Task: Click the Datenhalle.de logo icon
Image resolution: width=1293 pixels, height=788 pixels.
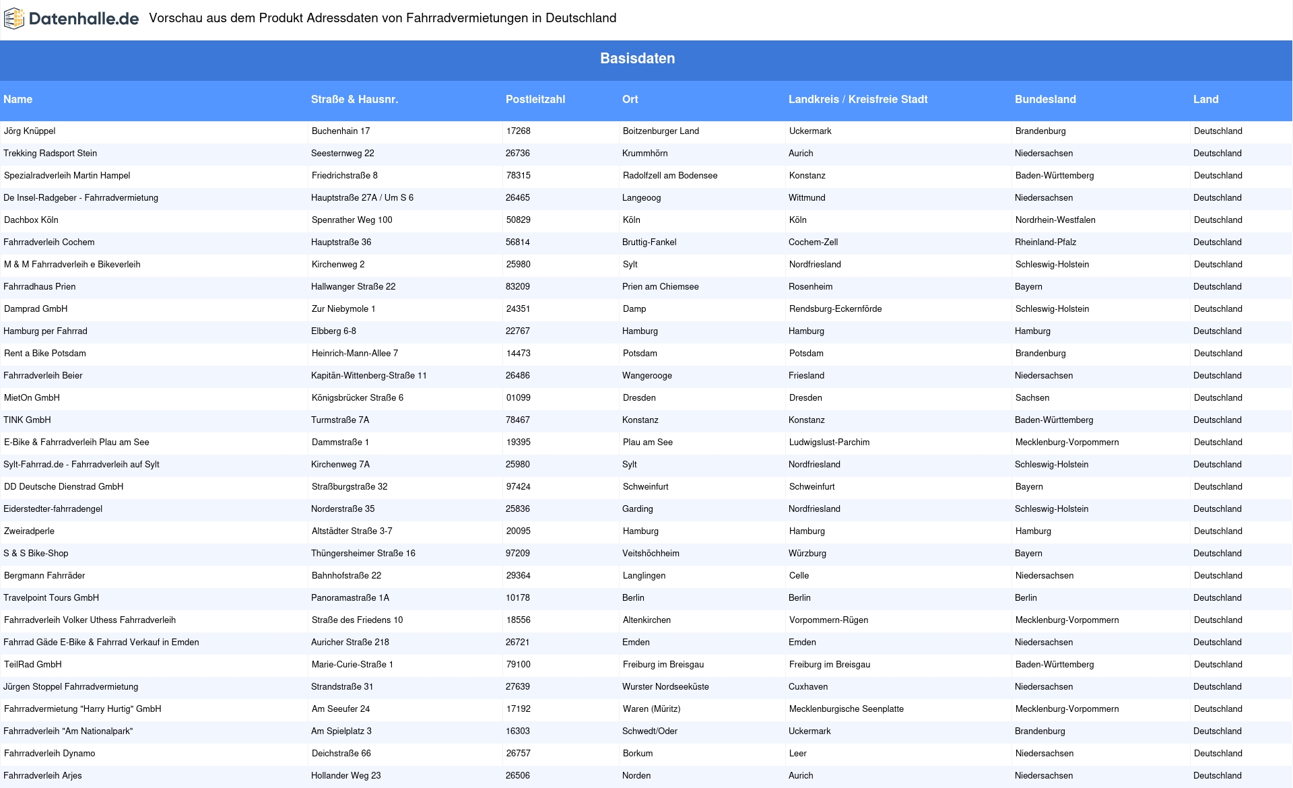Action: pos(14,19)
